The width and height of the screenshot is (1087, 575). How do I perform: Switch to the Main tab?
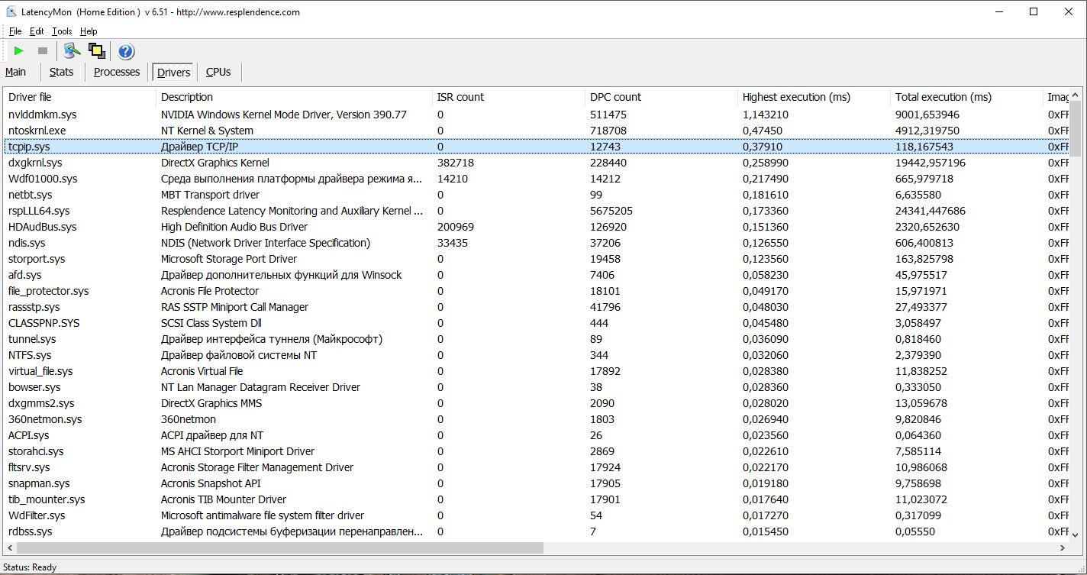(x=15, y=72)
